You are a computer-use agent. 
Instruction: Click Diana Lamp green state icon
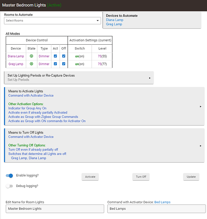(x=32, y=56)
